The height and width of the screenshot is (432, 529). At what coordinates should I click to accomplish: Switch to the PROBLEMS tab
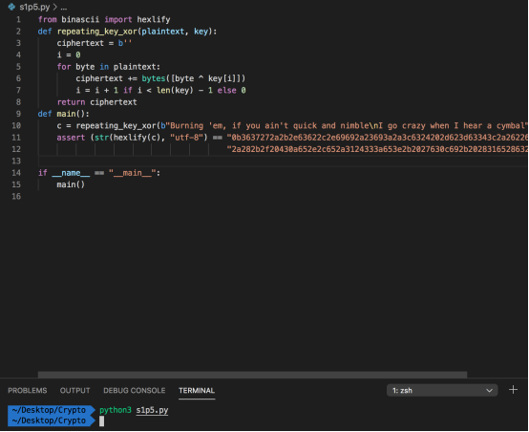(28, 391)
